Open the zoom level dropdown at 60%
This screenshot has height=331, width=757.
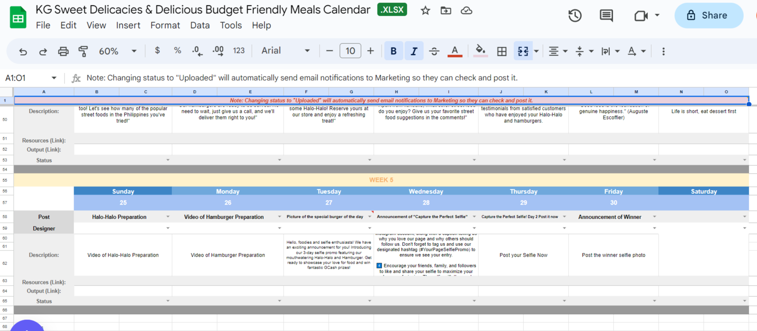click(118, 51)
